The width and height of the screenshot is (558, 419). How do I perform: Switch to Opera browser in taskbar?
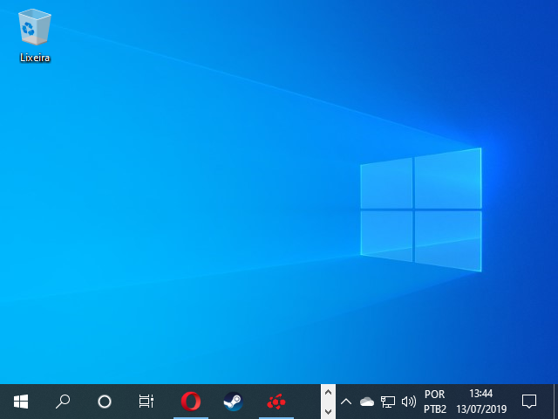(191, 402)
